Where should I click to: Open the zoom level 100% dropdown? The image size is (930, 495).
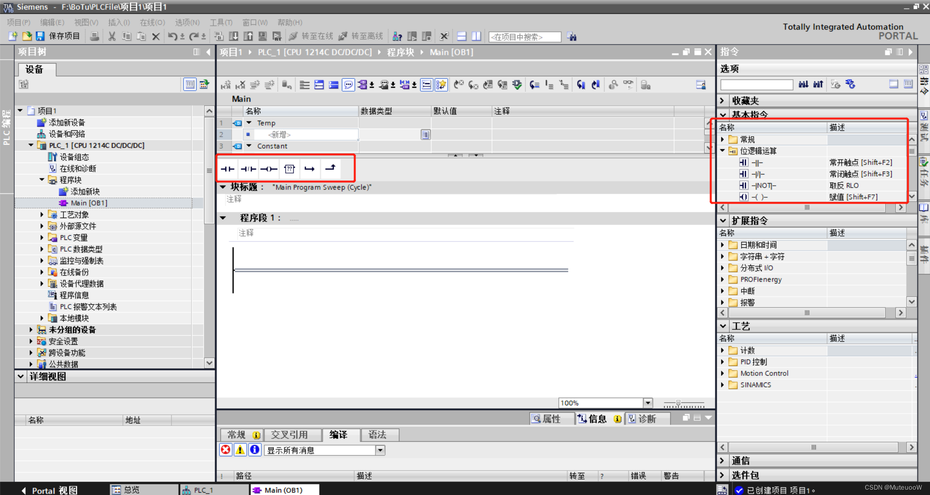click(x=648, y=403)
